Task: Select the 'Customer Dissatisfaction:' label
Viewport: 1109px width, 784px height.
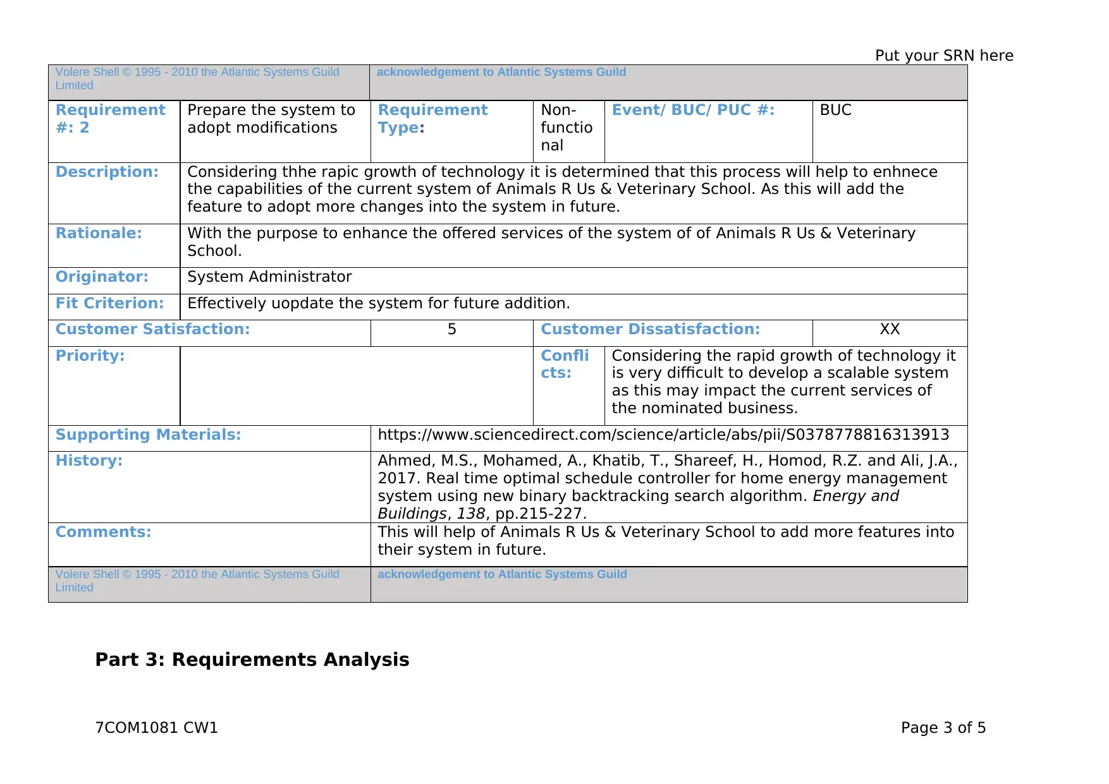Action: pyautogui.click(x=650, y=329)
